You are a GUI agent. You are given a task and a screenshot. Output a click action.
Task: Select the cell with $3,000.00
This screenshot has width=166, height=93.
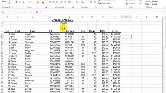(x=115, y=34)
